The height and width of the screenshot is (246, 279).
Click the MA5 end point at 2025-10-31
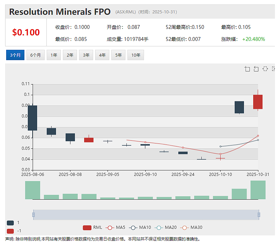258,136
